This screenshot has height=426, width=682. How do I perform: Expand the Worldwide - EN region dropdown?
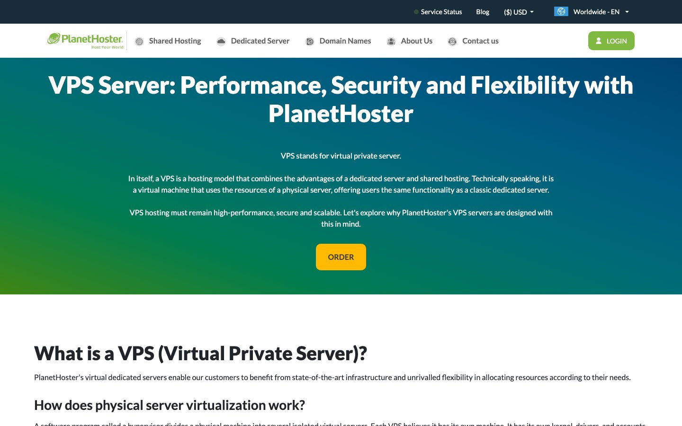tap(592, 12)
